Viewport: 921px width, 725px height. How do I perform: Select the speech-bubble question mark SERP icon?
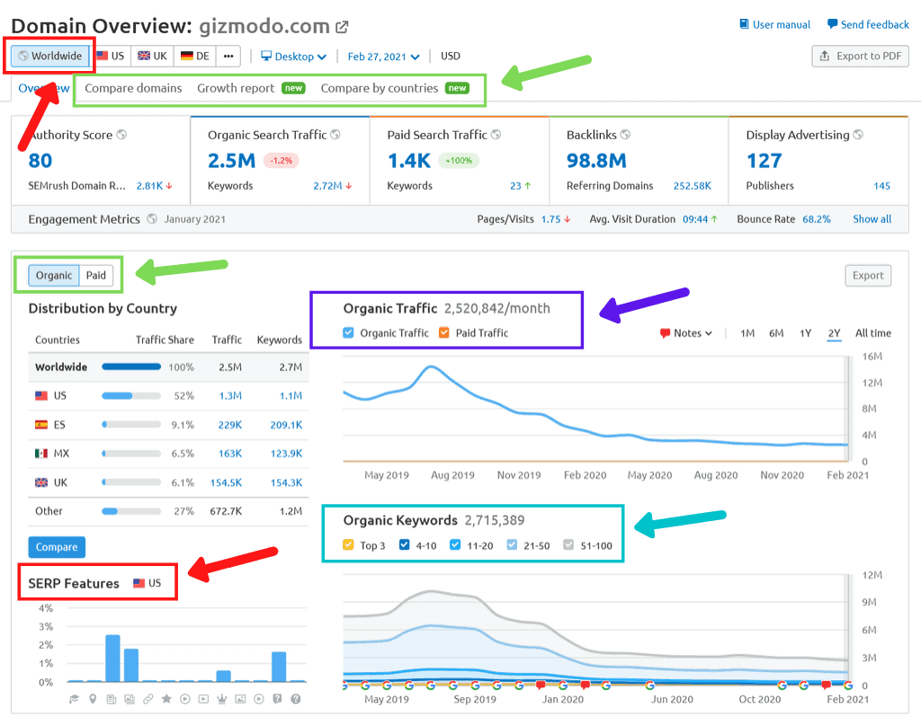tap(277, 699)
